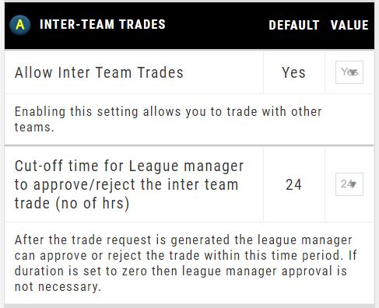
Task: Click the default '24' value cell
Action: point(293,184)
